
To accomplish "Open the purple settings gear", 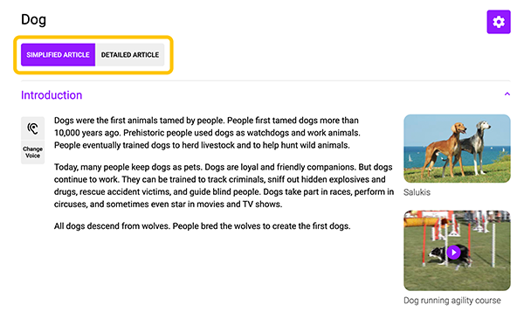I will coord(499,22).
